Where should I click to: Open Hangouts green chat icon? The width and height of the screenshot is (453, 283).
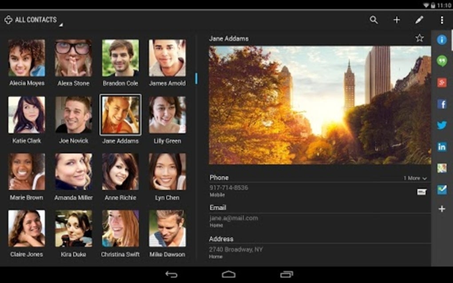coord(442,61)
